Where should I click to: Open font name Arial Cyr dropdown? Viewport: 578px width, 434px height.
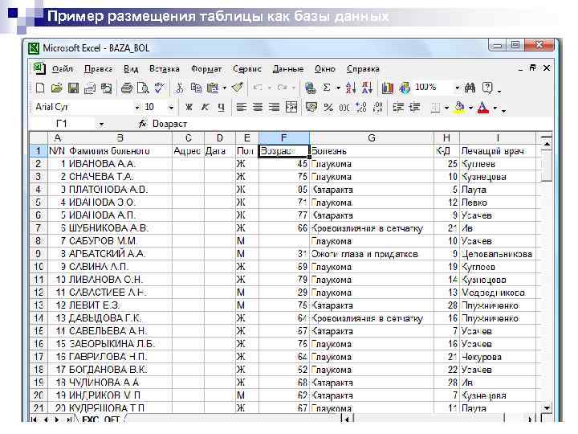pyautogui.click(x=137, y=108)
